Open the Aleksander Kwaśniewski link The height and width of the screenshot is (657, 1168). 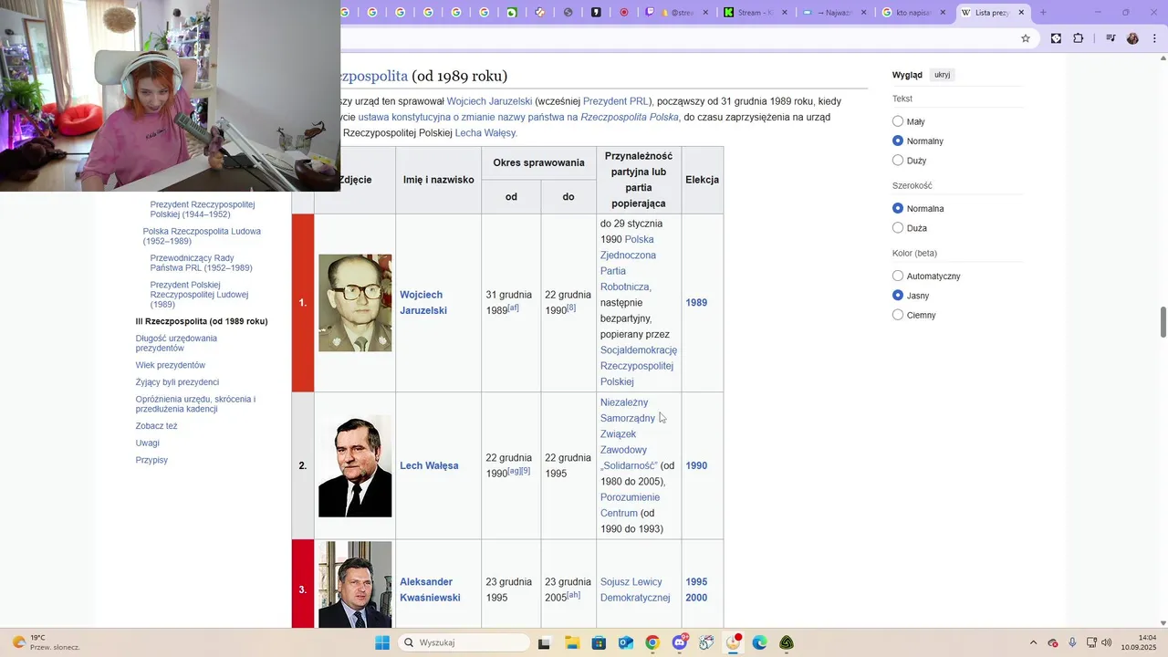(x=430, y=589)
